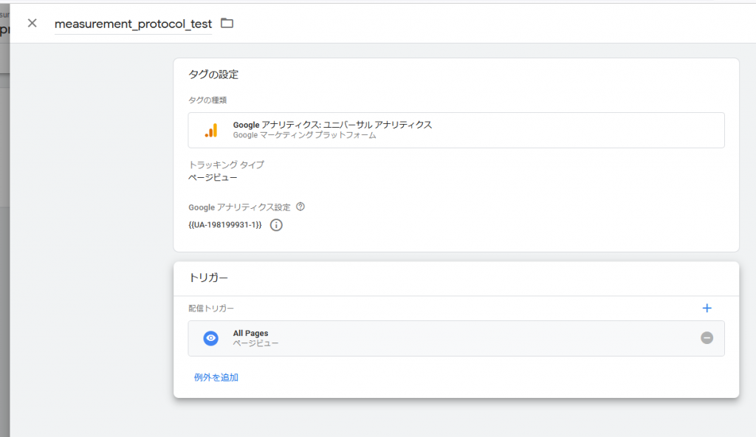
Task: Click the Google マーケティング プラットフォーム subtitle
Action: coord(305,136)
